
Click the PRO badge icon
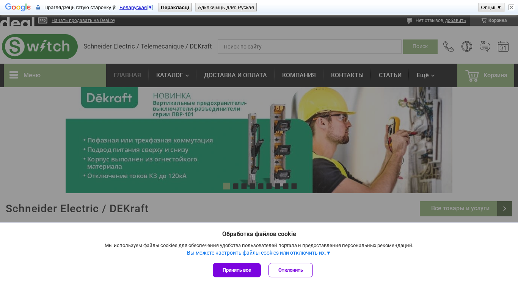click(x=42, y=20)
